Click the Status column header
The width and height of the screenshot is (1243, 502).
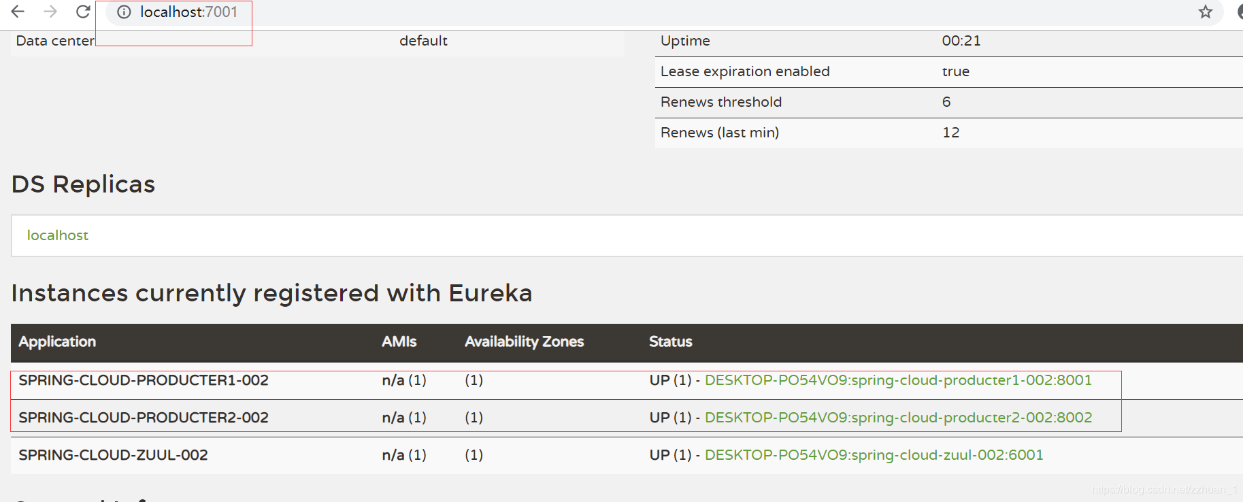[670, 341]
